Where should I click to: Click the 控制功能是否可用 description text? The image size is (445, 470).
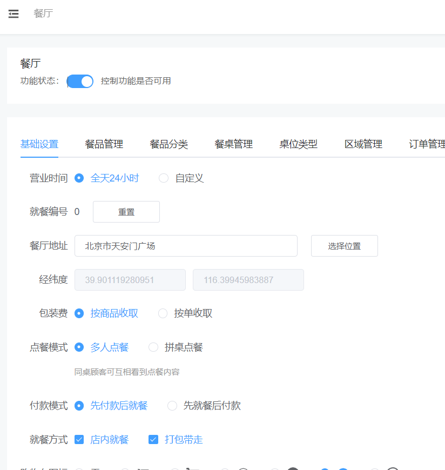coord(136,81)
